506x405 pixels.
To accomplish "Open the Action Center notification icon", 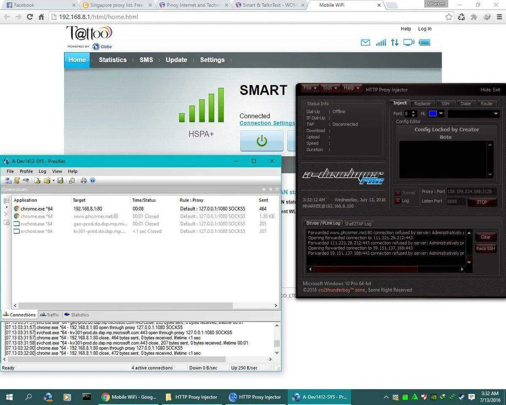I will click(x=472, y=397).
